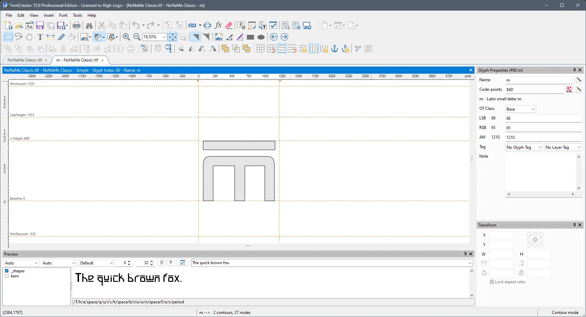Open the Insert menu
Screen dimensions: 586x317
[49, 15]
